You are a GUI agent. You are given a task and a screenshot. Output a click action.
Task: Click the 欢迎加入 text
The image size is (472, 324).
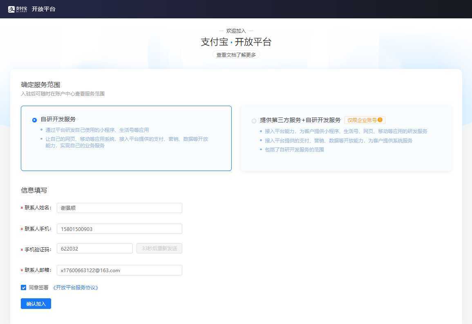pyautogui.click(x=236, y=31)
